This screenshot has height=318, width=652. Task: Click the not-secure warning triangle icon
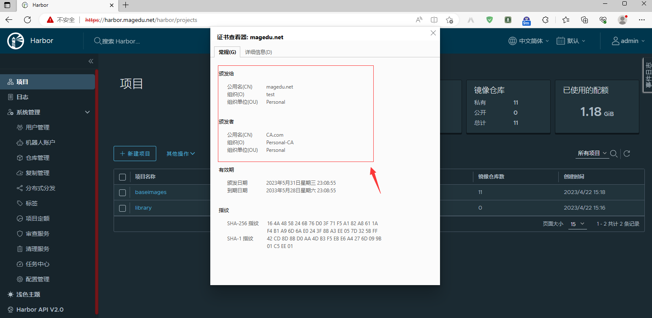50,20
